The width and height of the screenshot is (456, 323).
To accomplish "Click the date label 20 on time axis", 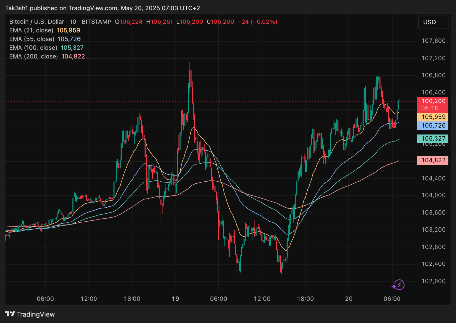I will tap(349, 299).
